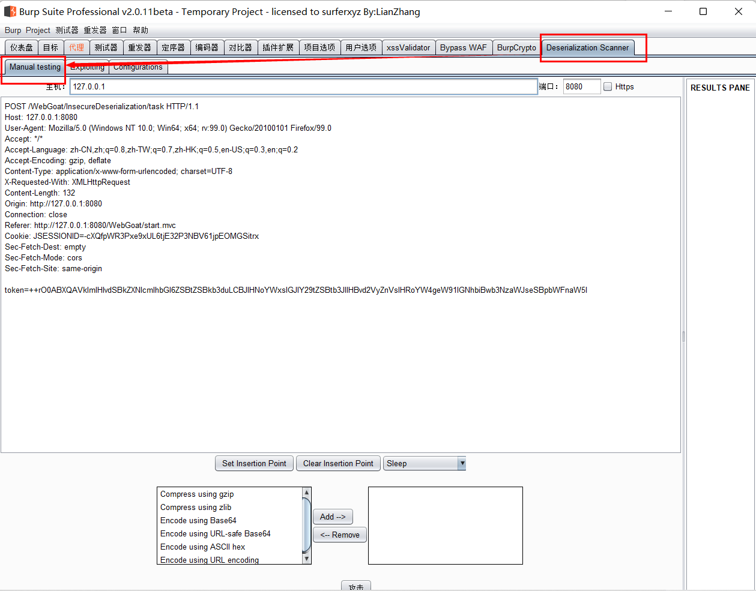Image resolution: width=756 pixels, height=591 pixels.
Task: Switch to the 插件扩展 tab
Action: 278,47
